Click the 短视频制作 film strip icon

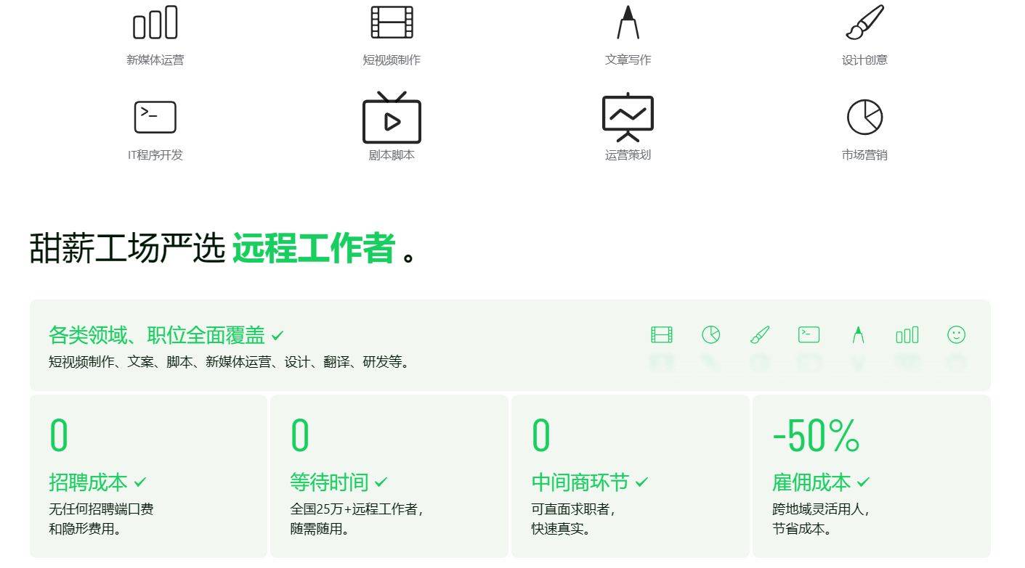[392, 22]
